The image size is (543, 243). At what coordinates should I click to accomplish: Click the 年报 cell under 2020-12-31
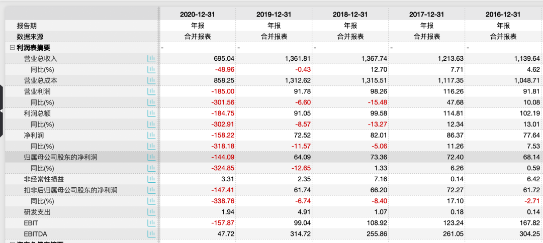(198, 26)
